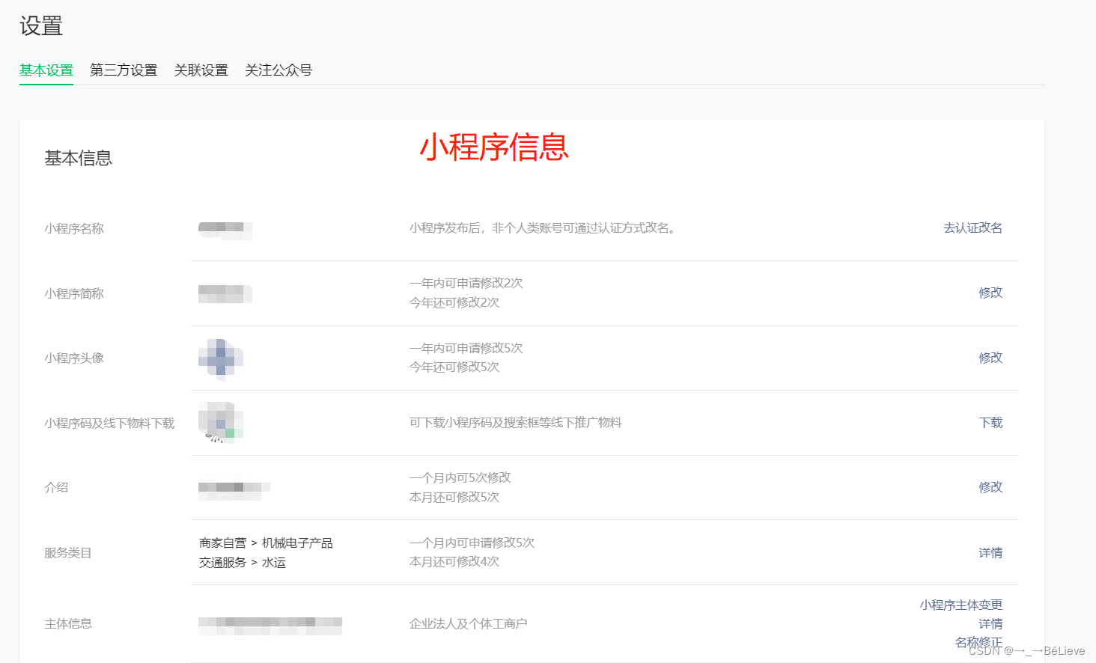This screenshot has height=663, width=1096.
Task: Select the 关注公众号 tab
Action: click(278, 70)
